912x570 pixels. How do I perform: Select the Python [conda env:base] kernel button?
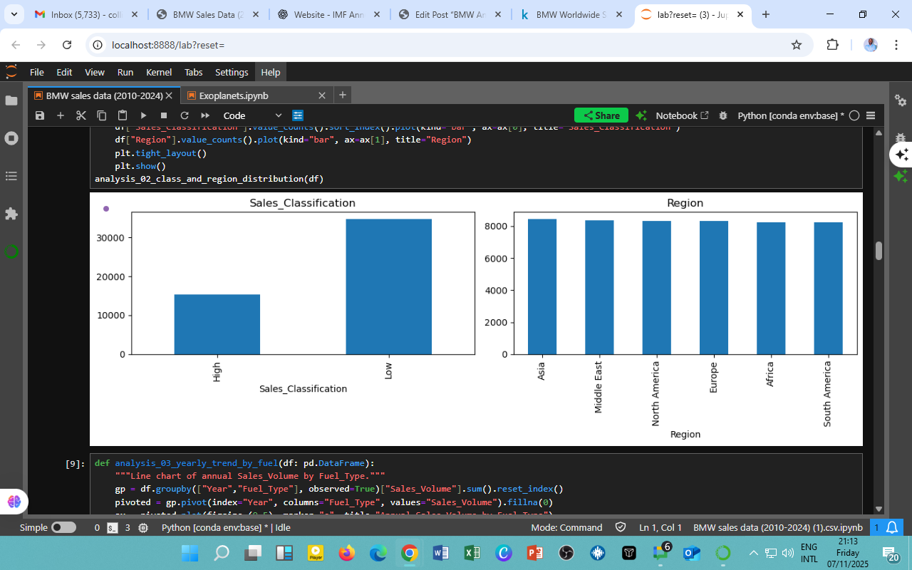[x=790, y=115]
